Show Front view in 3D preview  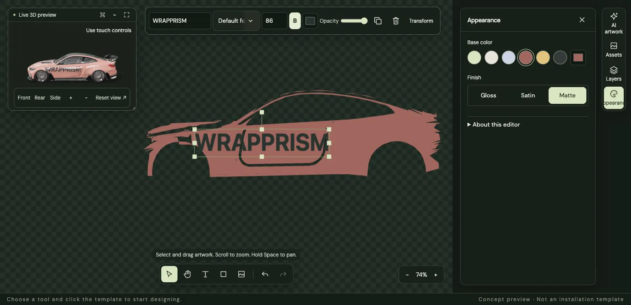tap(24, 98)
